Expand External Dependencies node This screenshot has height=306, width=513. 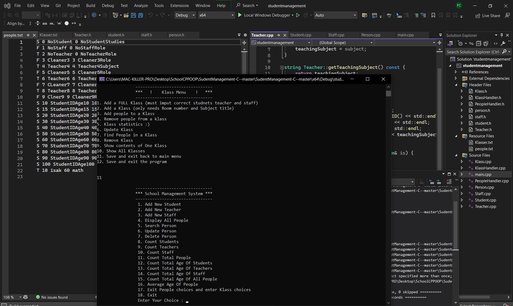coord(456,78)
